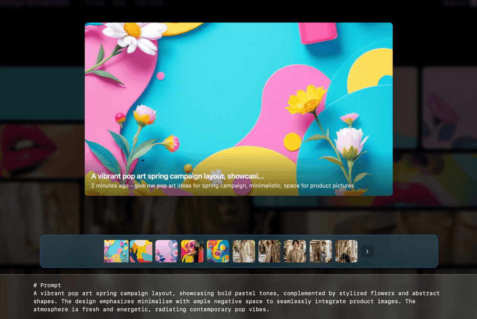Image resolution: width=477 pixels, height=319 pixels.
Task: Open the dark-haired woman in blazer thumbnail
Action: pyautogui.click(x=295, y=251)
